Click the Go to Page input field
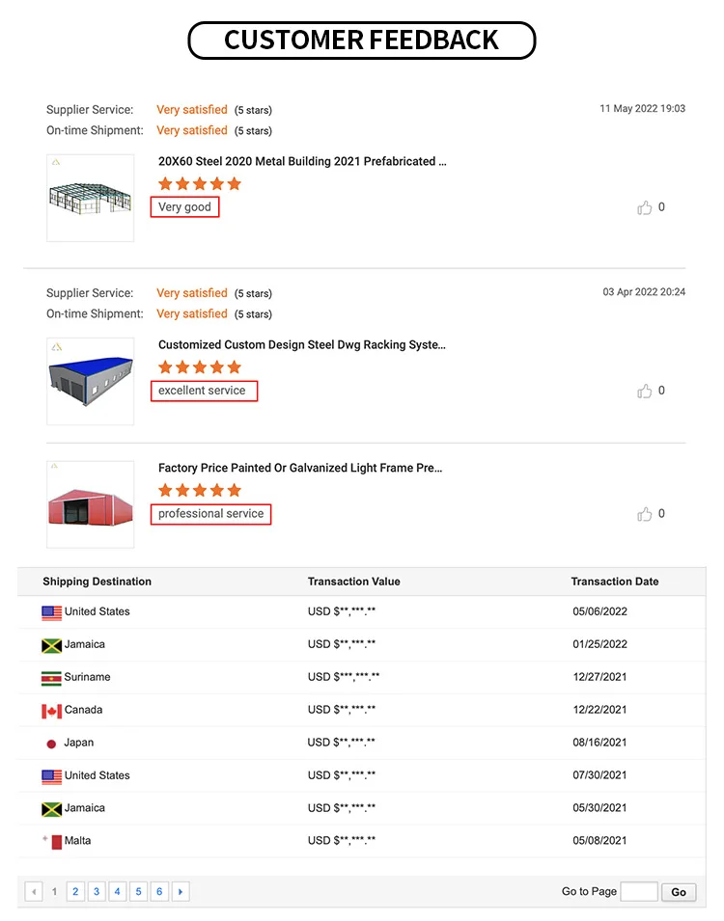 [639, 892]
